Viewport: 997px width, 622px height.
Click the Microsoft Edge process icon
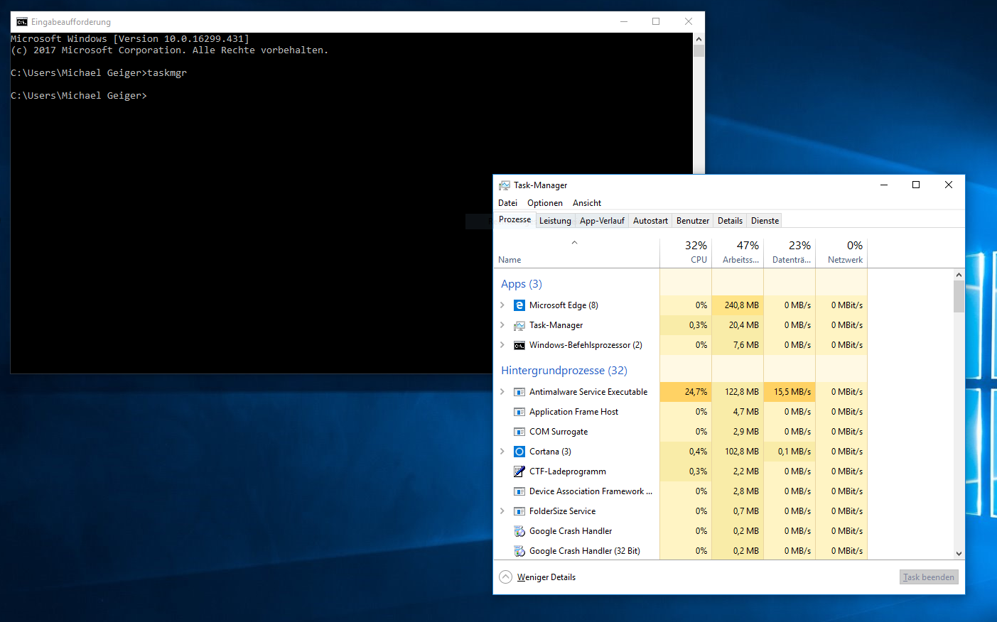coord(519,305)
